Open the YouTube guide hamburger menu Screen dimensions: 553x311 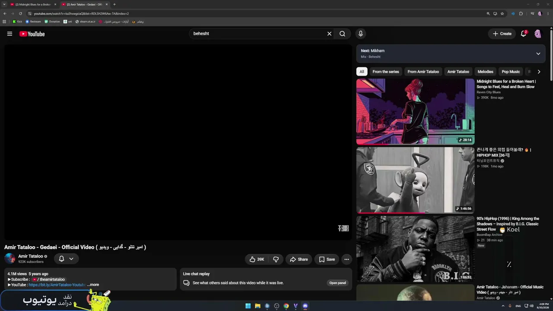10,34
